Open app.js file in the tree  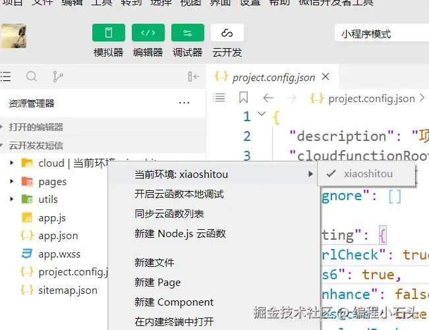(x=52, y=217)
